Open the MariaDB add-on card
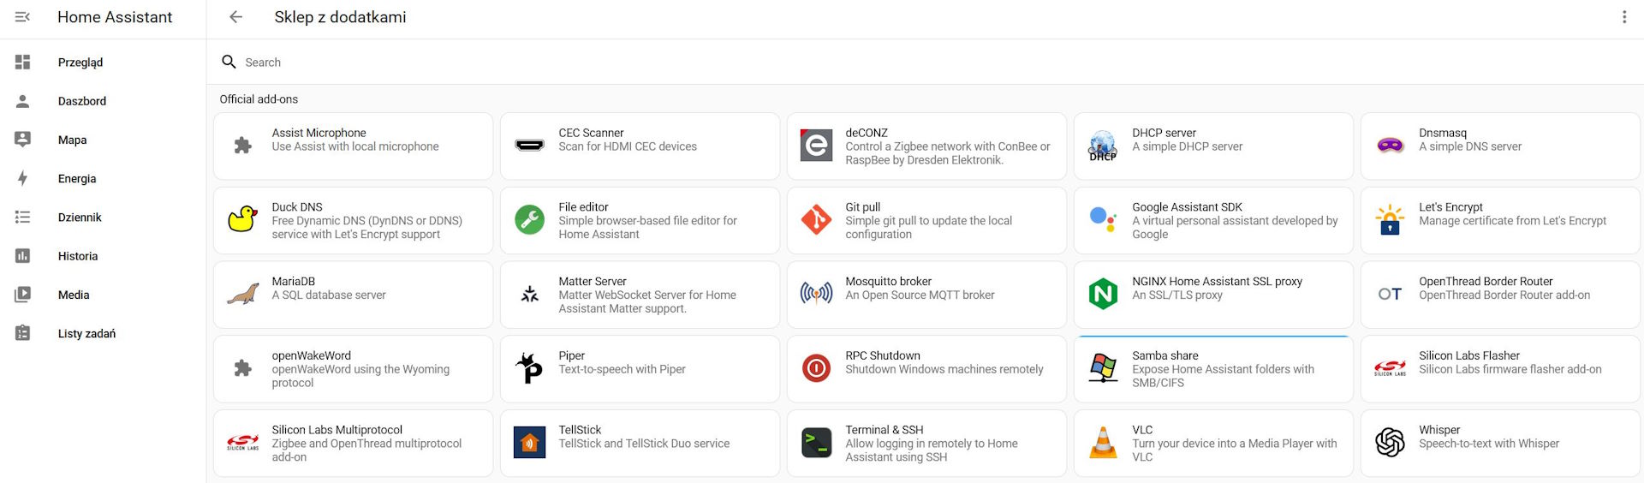 [x=352, y=295]
